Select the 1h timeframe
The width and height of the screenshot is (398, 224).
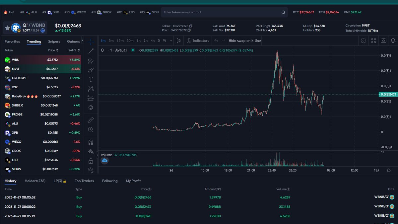pyautogui.click(x=139, y=41)
